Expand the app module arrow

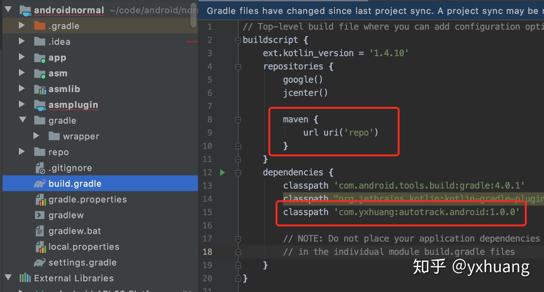(x=22, y=57)
